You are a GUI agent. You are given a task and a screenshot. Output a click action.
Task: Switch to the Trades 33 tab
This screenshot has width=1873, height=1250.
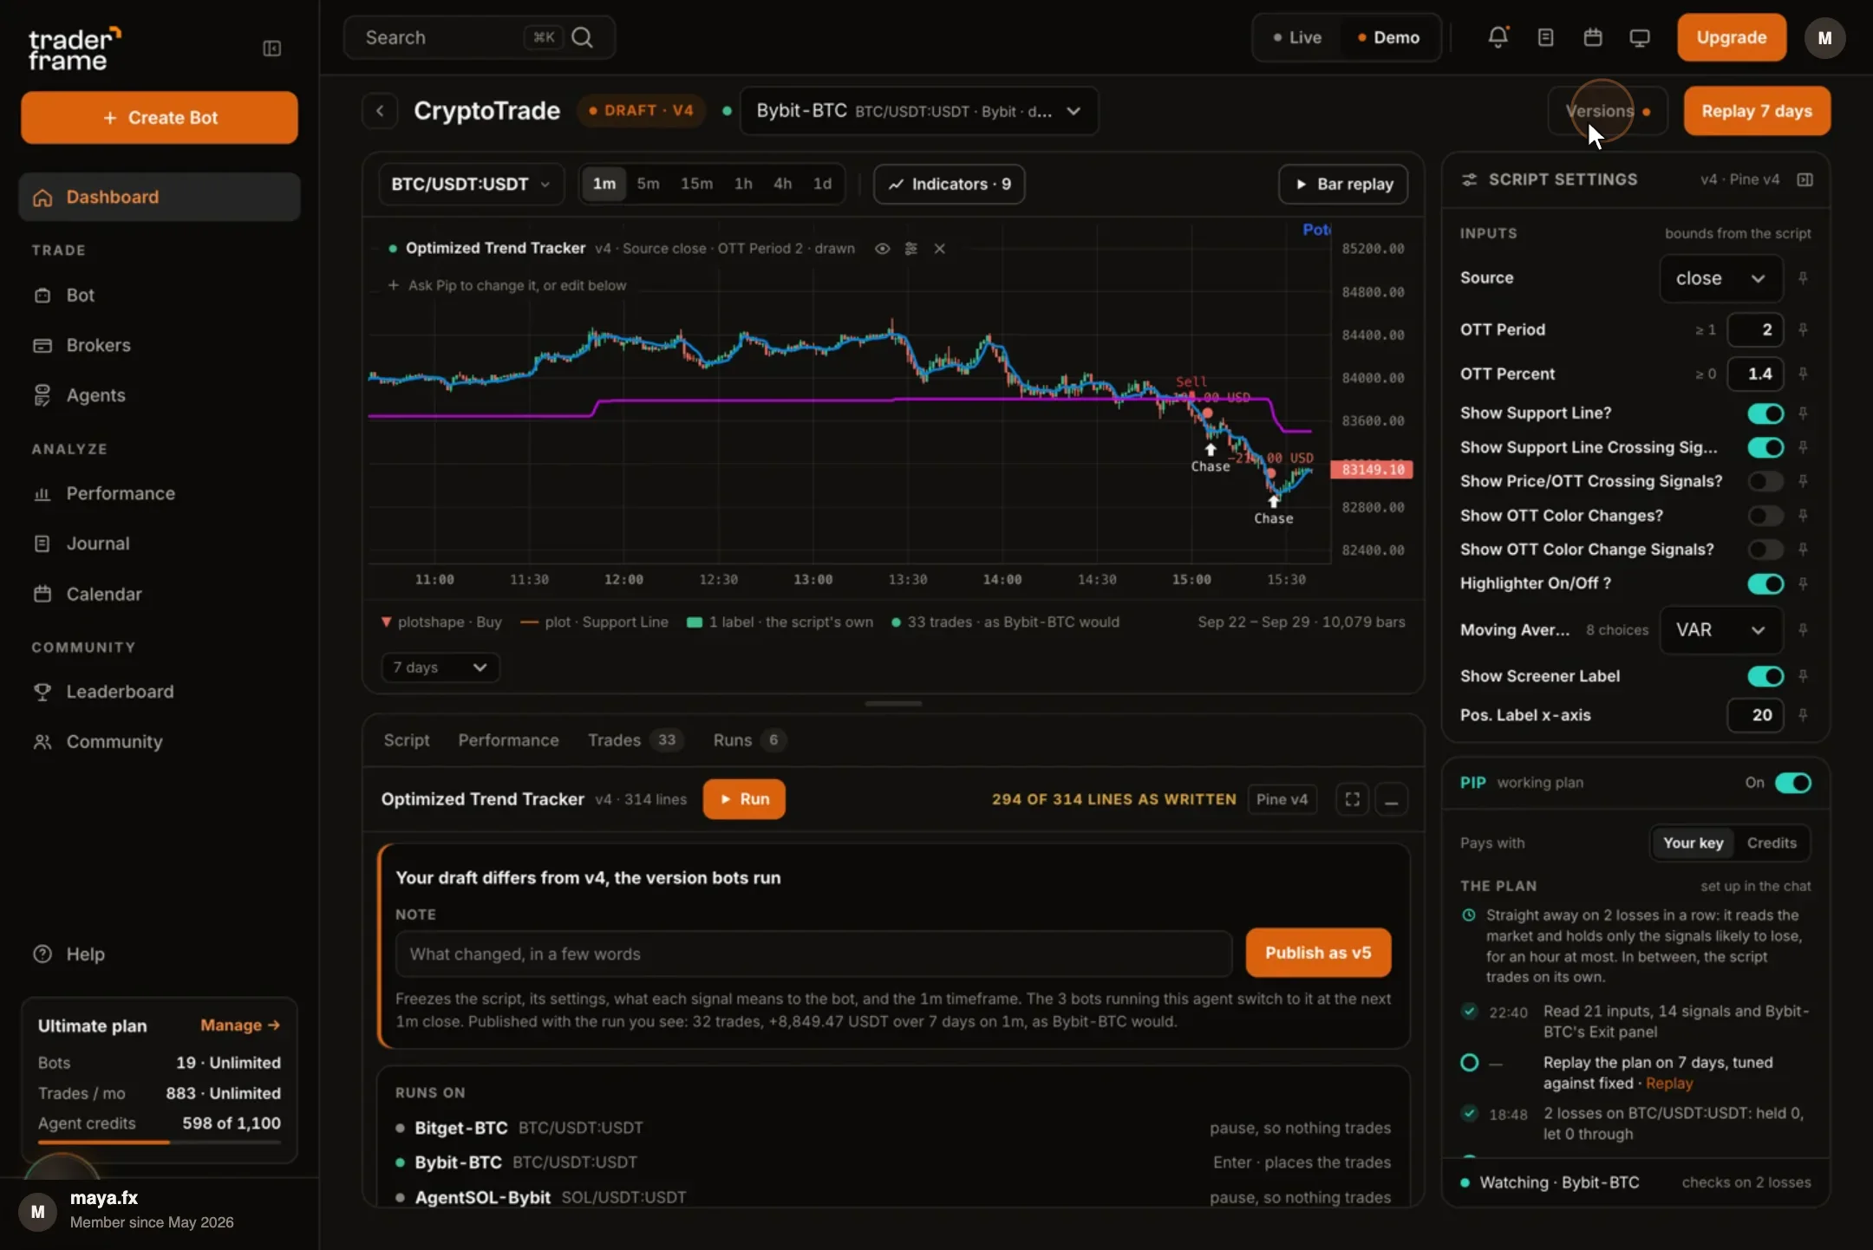[635, 740]
